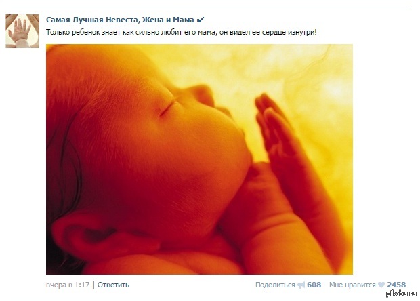Select the caption starting "Только ребенок знает"
This screenshot has width=420, height=301.
[x=182, y=32]
